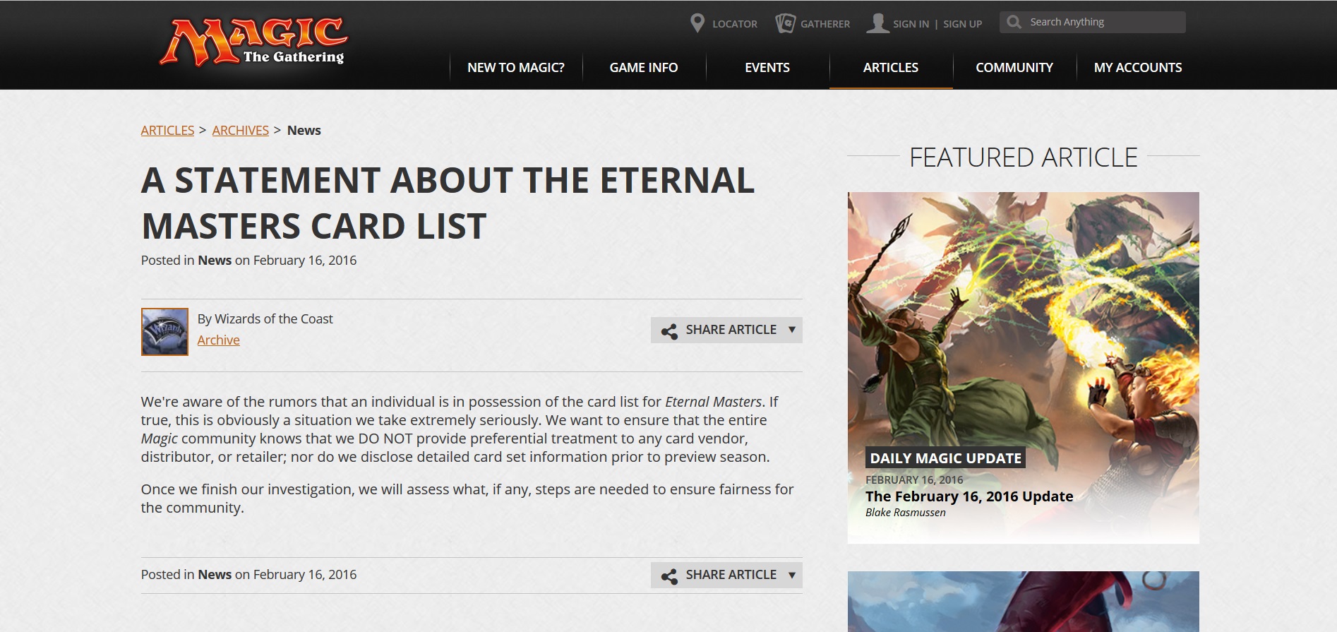Click the user silhouette sign-in icon
The height and width of the screenshot is (632, 1337).
(877, 23)
